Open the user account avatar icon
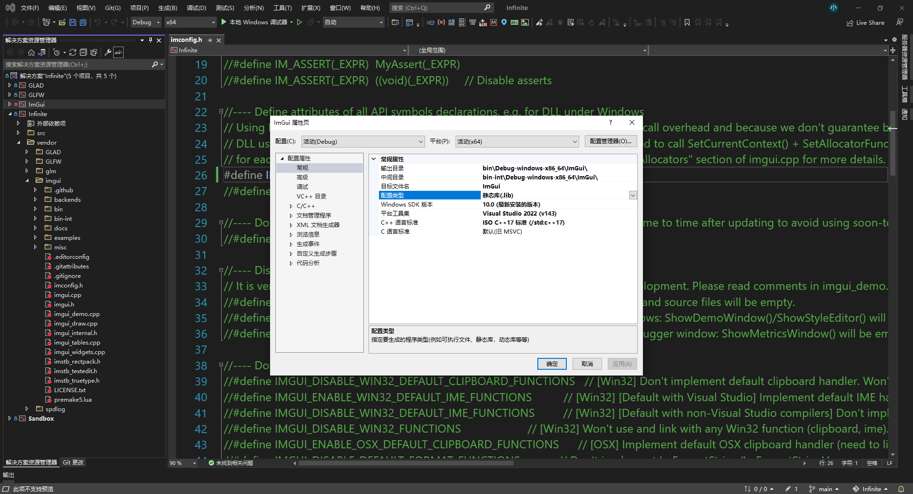 tap(834, 8)
